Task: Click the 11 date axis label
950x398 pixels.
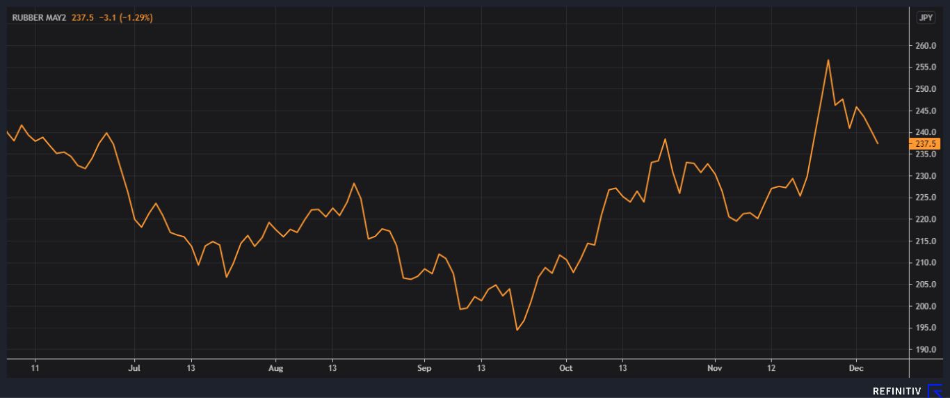Action: (x=35, y=367)
